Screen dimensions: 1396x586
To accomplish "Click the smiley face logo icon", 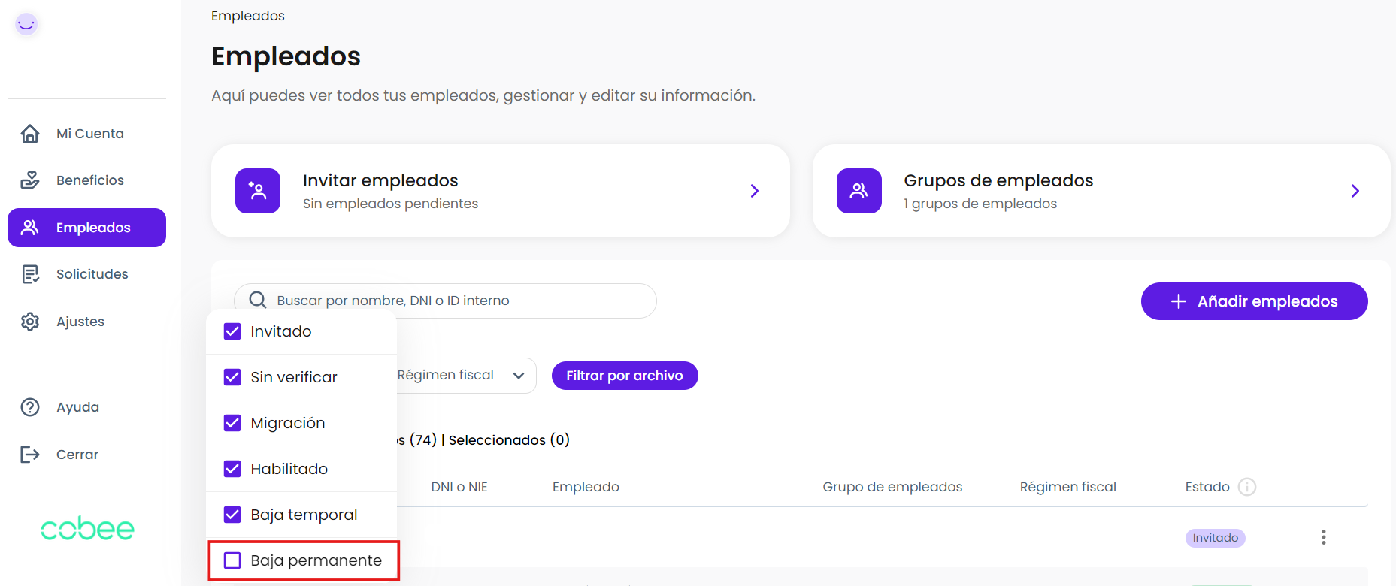I will [x=26, y=24].
